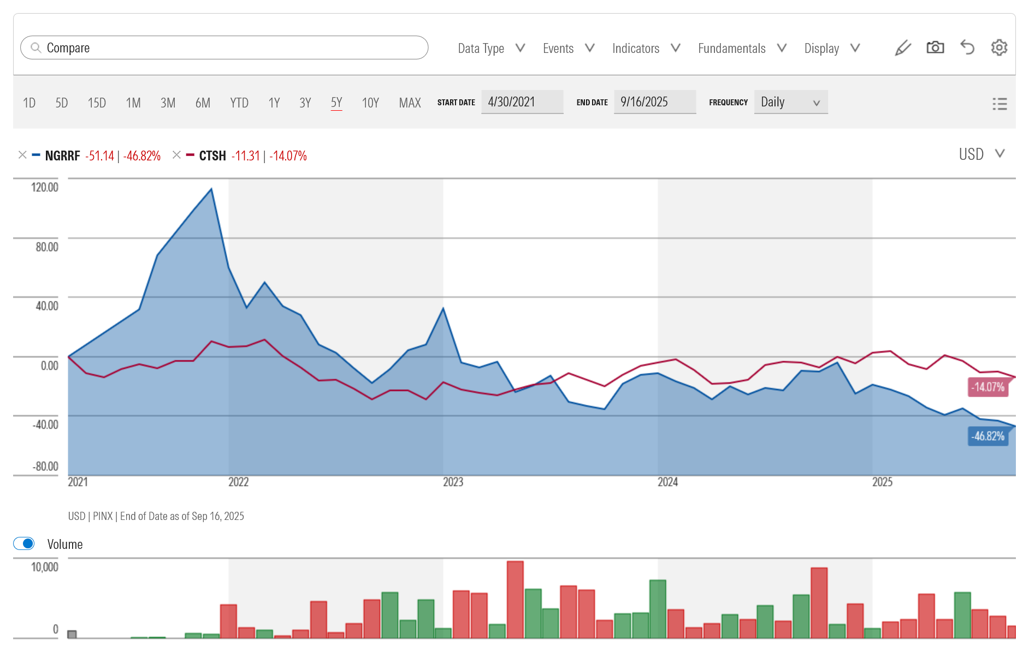Open the Events dropdown menu
The width and height of the screenshot is (1029, 652).
[x=568, y=49]
